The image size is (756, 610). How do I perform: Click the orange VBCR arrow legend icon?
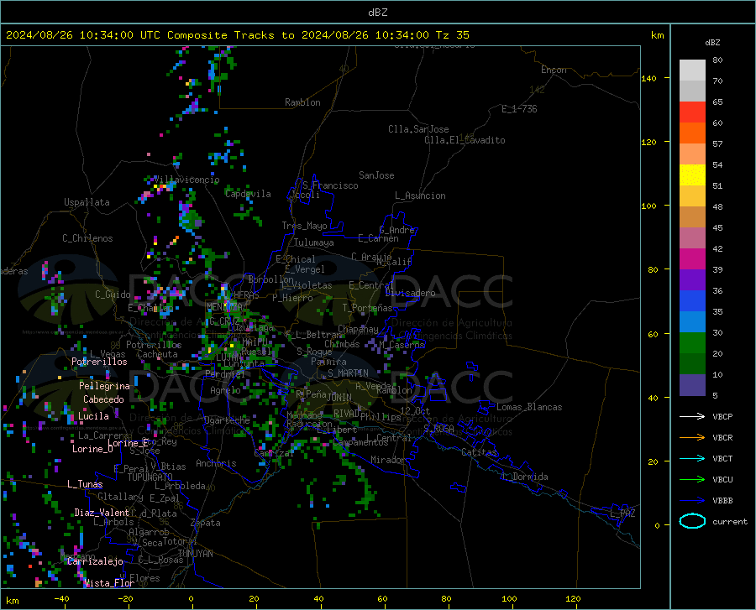pyautogui.click(x=692, y=437)
